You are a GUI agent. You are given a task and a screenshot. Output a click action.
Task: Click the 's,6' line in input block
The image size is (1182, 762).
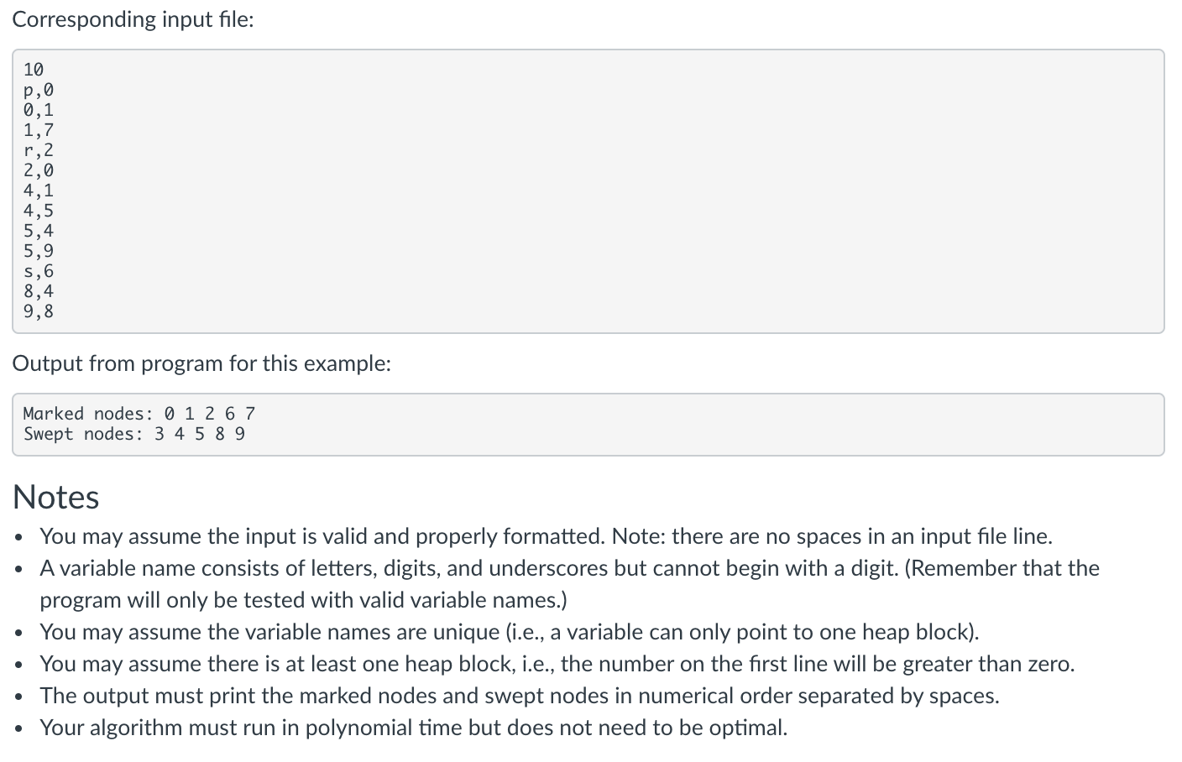pos(39,271)
